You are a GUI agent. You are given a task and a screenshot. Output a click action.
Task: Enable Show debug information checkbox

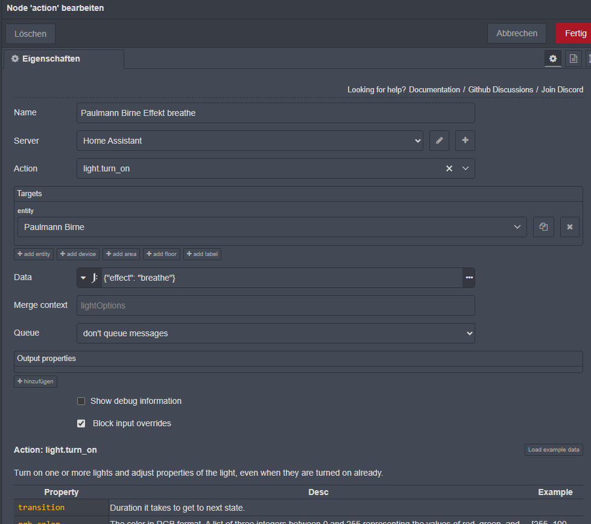(81, 401)
